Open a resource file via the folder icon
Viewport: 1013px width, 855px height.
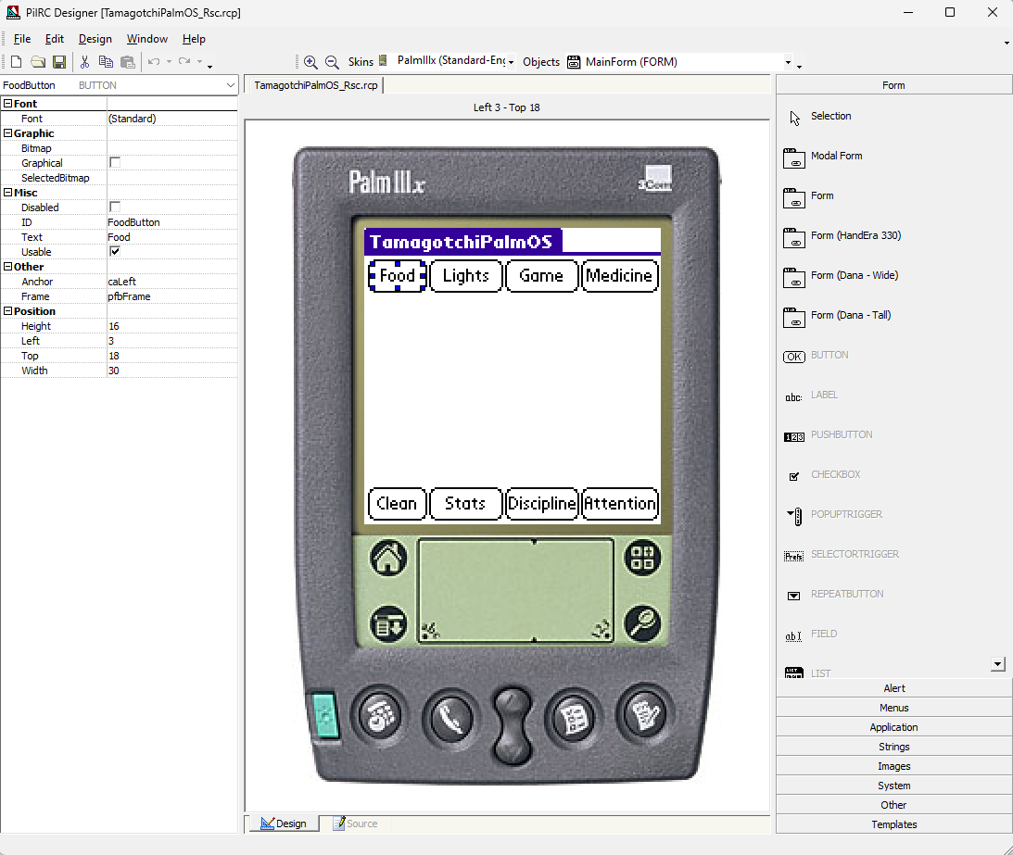(38, 62)
